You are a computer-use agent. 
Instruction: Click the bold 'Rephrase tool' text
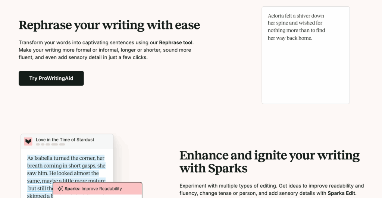click(x=176, y=42)
